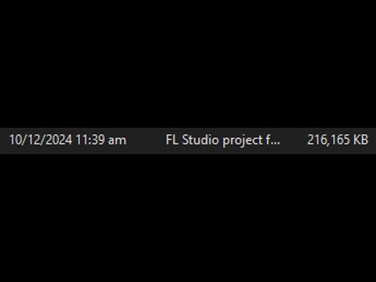Screen dimensions: 376x282
Task: Click the '10/12' part of the date
Action: (x=25, y=140)
